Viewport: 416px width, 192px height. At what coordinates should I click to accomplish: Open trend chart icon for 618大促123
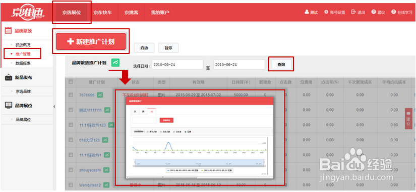105,140
